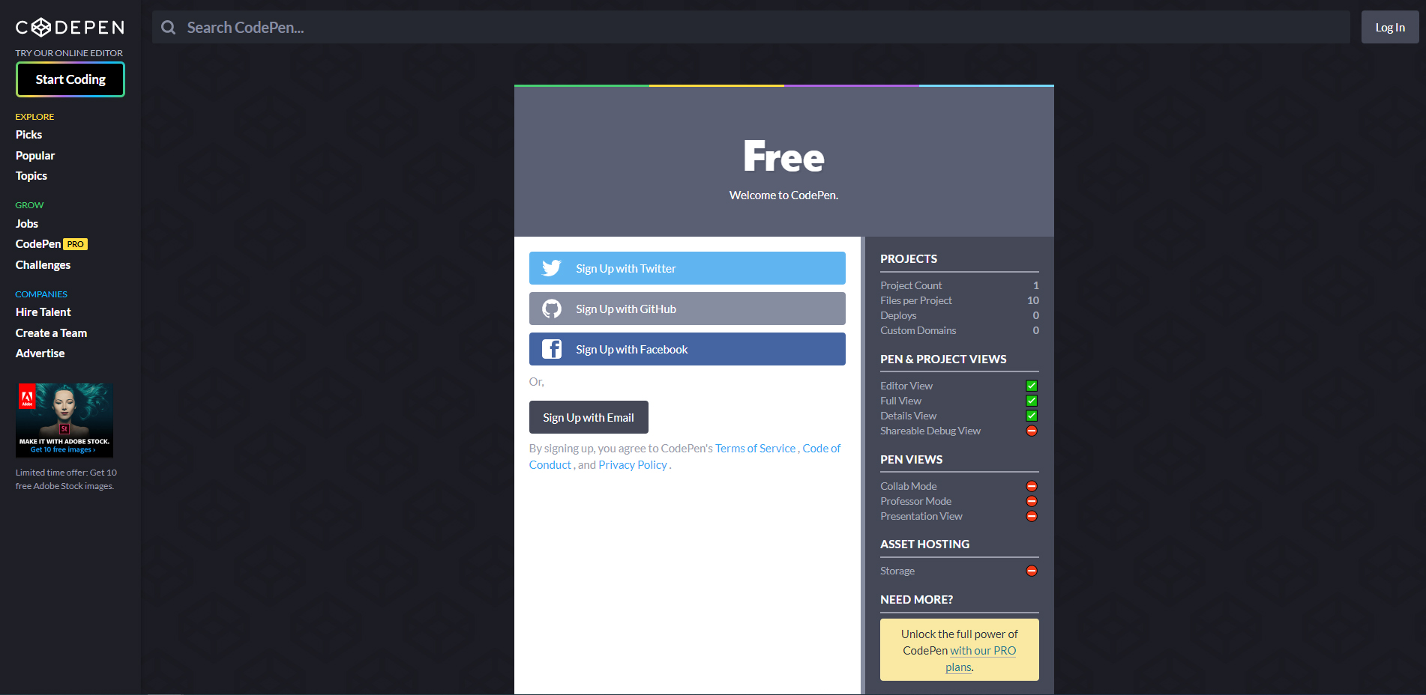Viewport: 1426px width, 695px height.
Task: Click the 'Project Count' row label
Action: tap(911, 285)
